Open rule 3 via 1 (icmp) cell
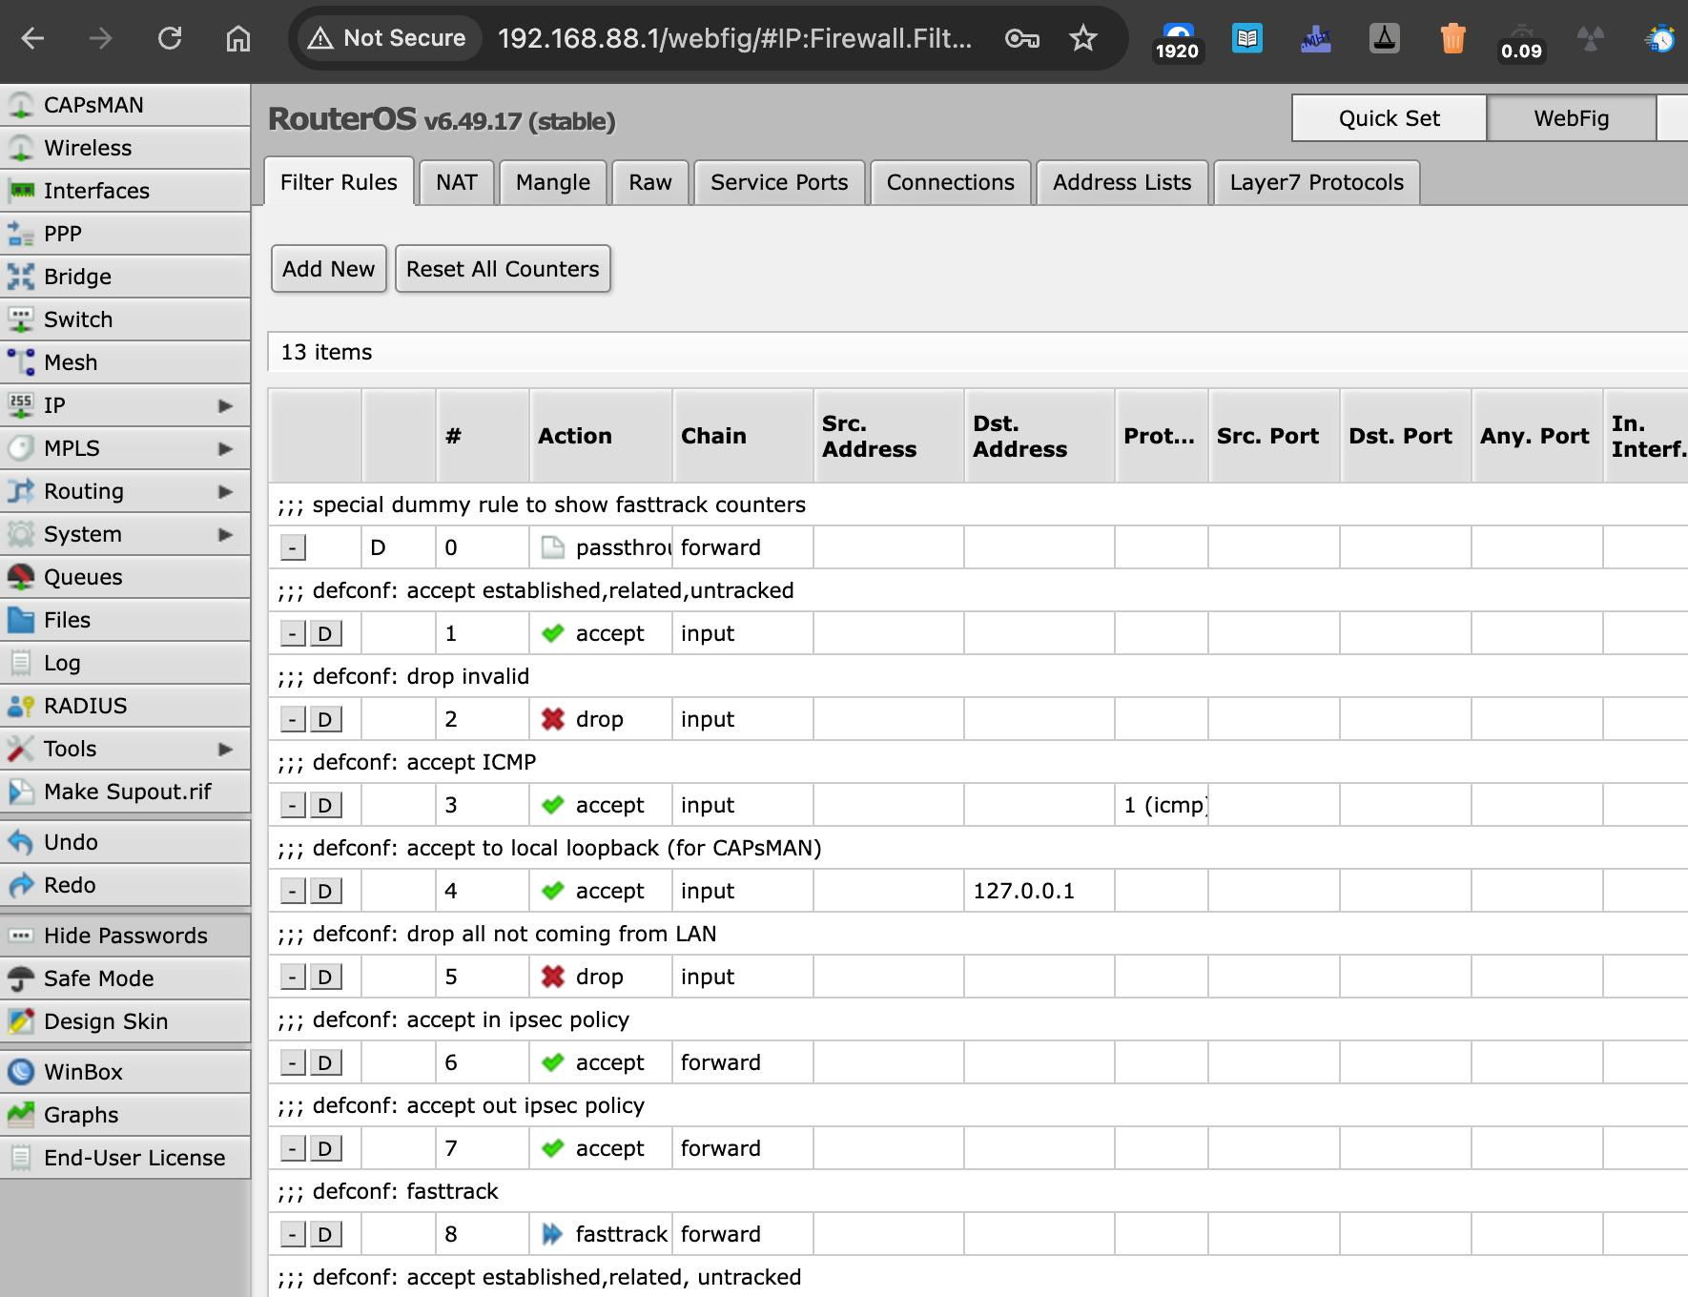The image size is (1688, 1297). [1162, 805]
